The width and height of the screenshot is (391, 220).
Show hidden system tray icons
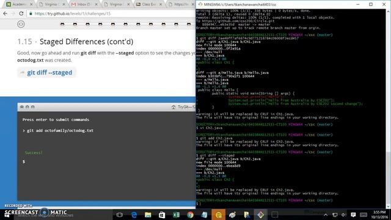(x=326, y=215)
